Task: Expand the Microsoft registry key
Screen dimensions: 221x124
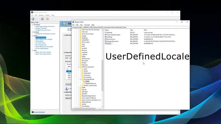Action: (78, 61)
